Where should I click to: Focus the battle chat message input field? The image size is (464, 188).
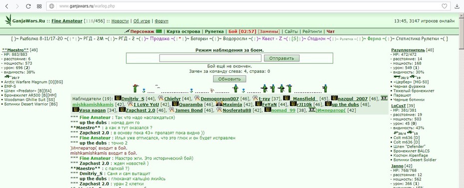pos(210,58)
